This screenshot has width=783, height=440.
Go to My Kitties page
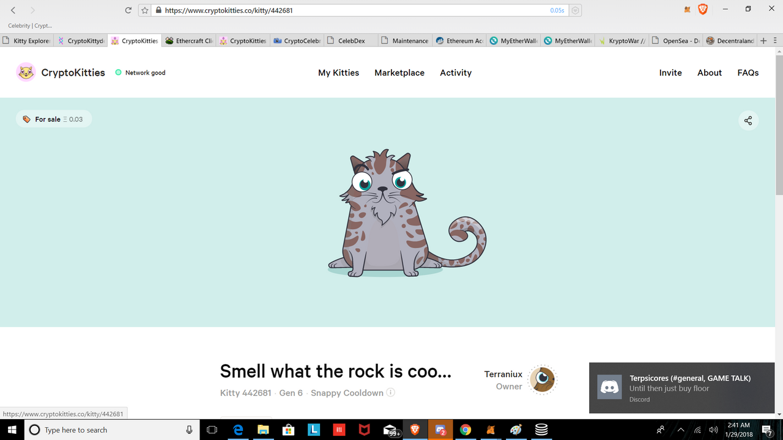click(x=338, y=73)
